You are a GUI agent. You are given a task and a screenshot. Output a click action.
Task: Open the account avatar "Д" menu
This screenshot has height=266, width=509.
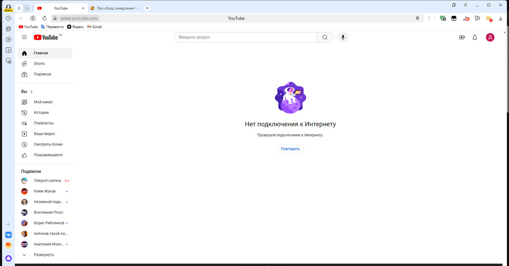pyautogui.click(x=490, y=37)
